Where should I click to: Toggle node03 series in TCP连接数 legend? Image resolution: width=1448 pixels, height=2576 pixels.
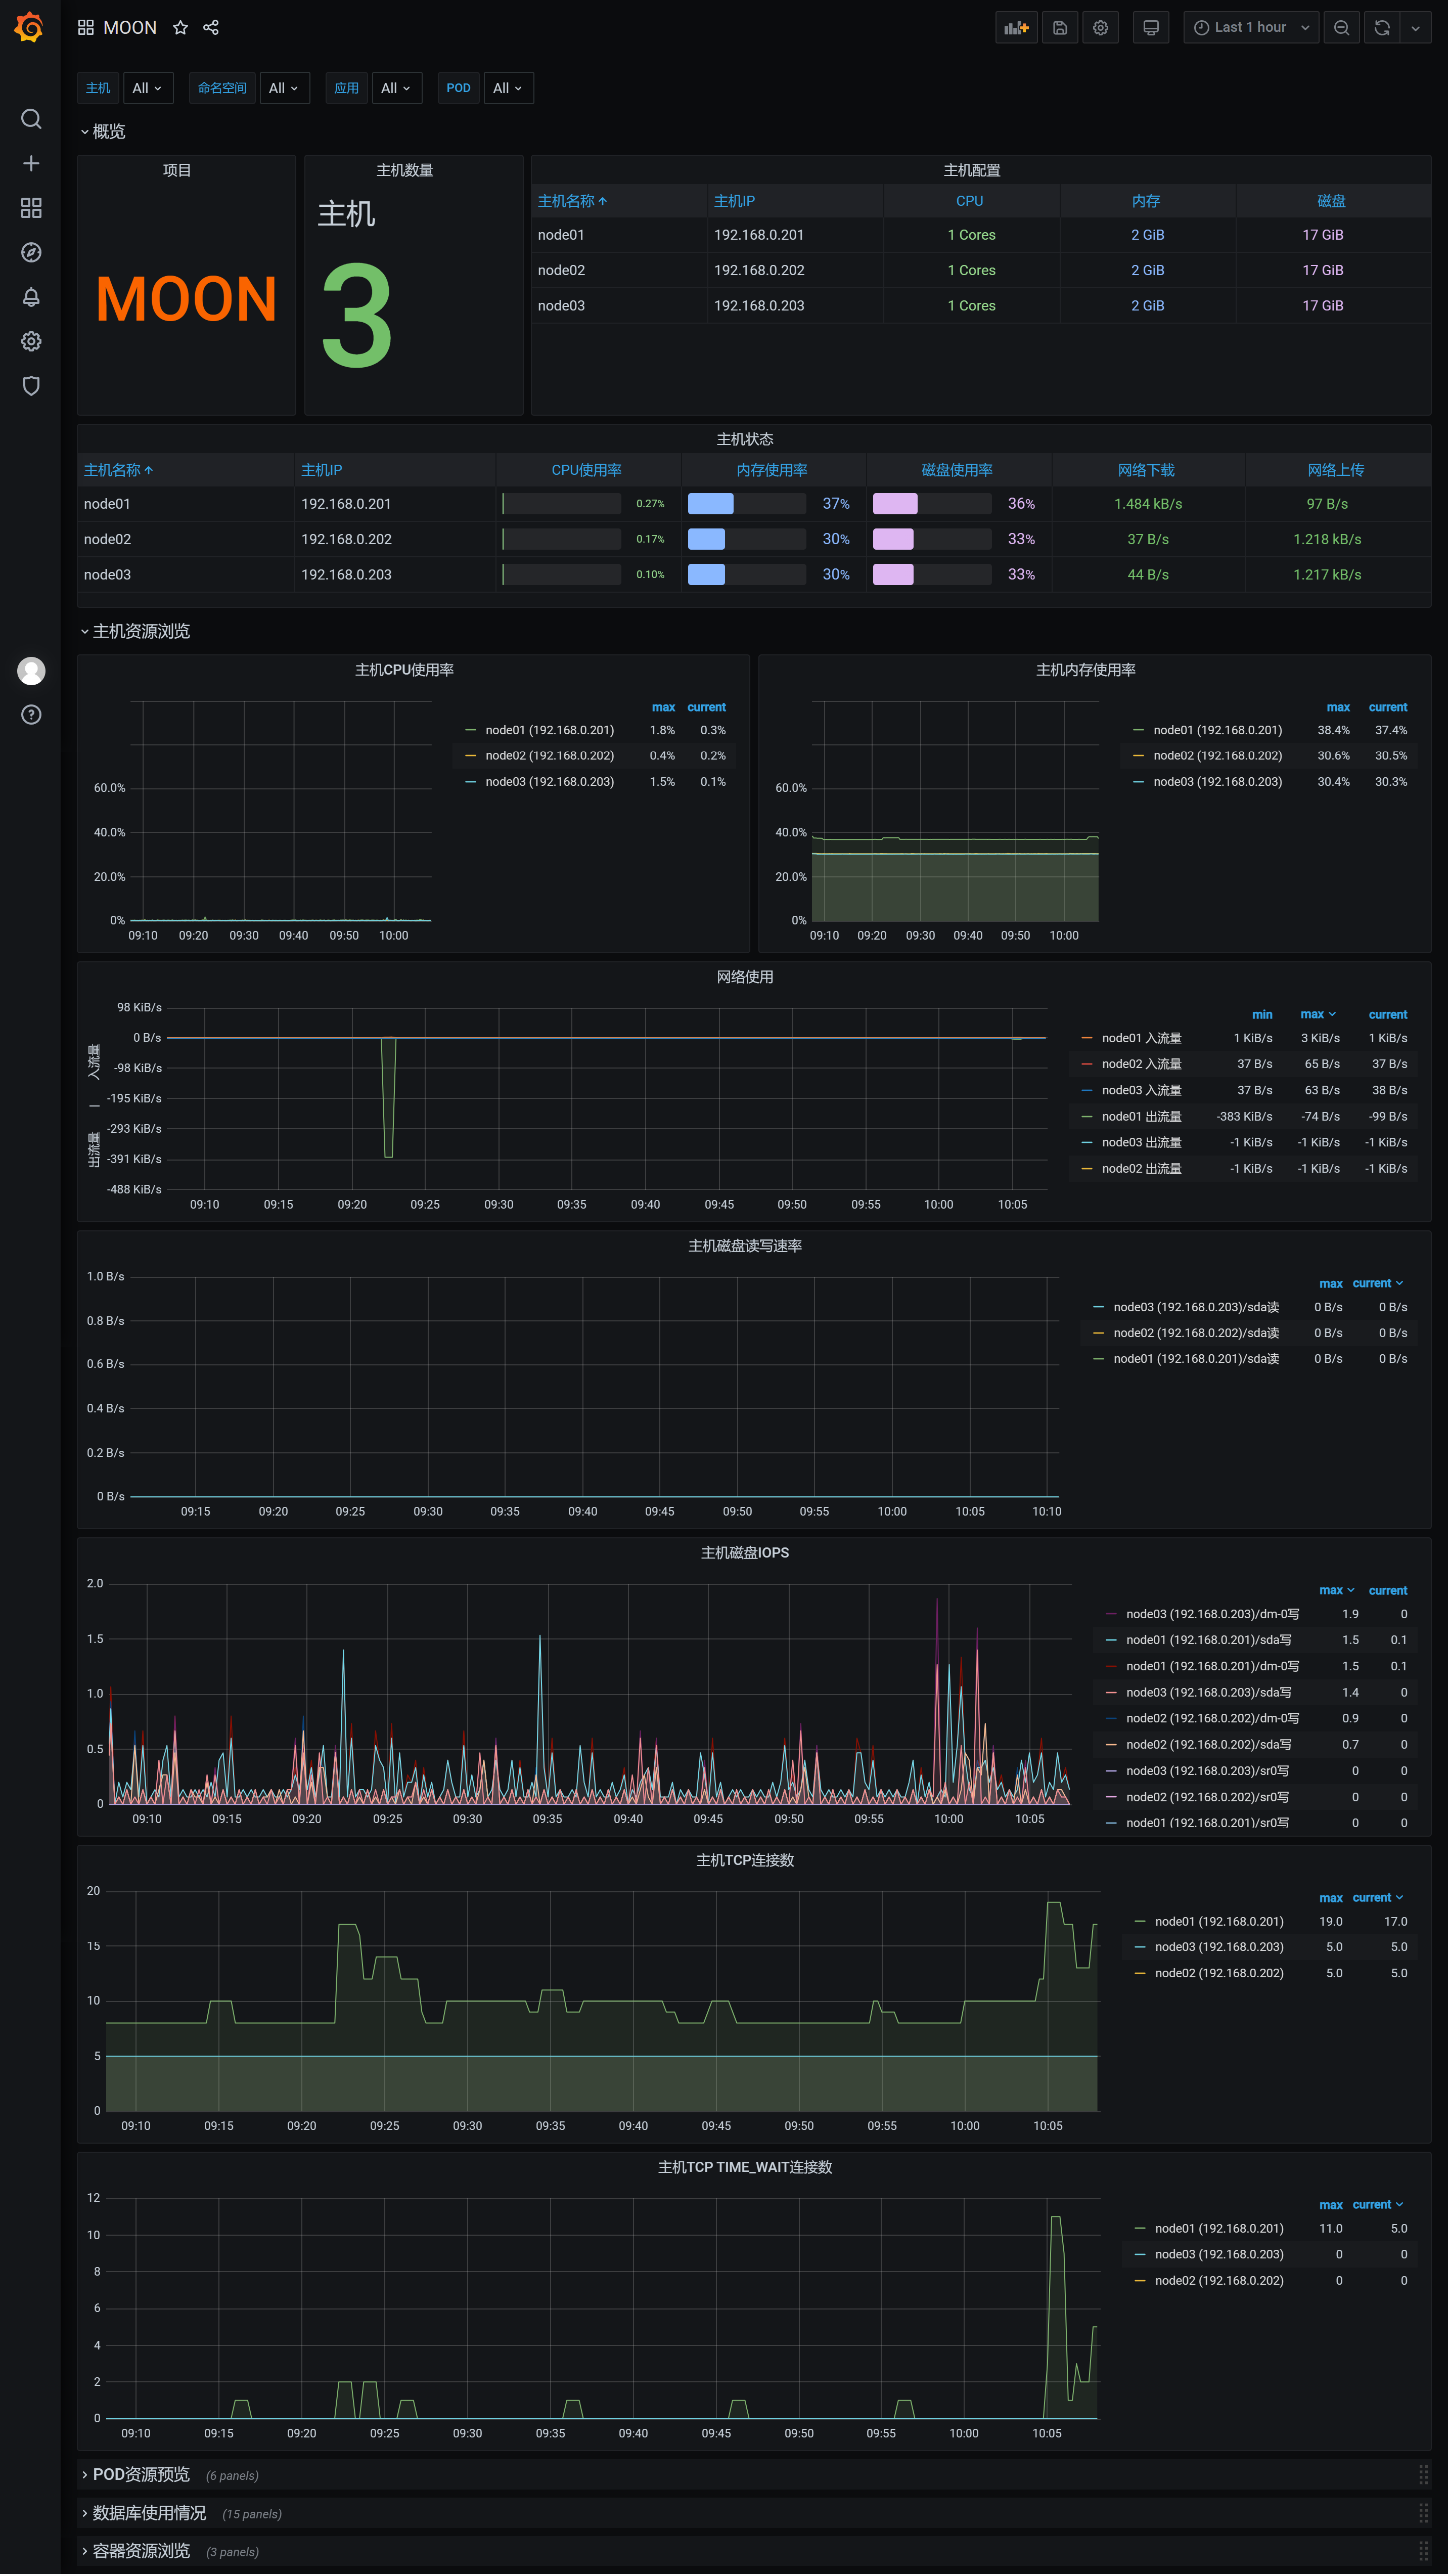pyautogui.click(x=1219, y=1947)
